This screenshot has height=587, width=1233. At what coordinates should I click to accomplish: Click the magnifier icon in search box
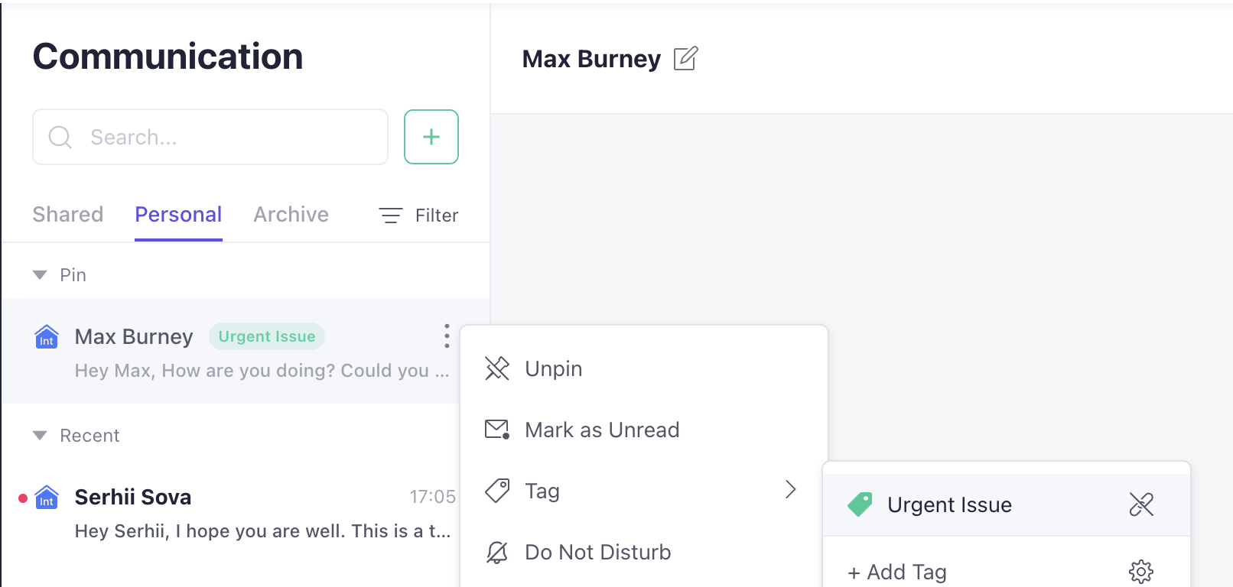60,137
